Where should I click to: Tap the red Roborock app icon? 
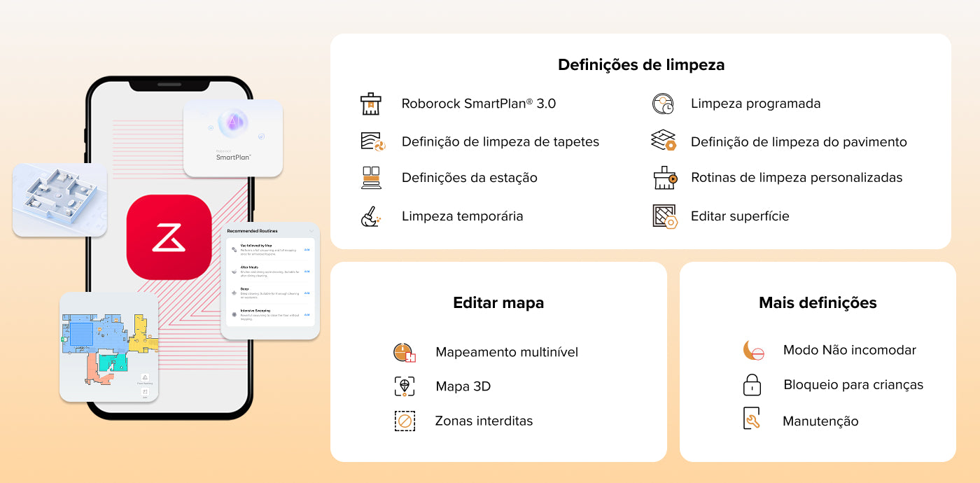tap(169, 237)
